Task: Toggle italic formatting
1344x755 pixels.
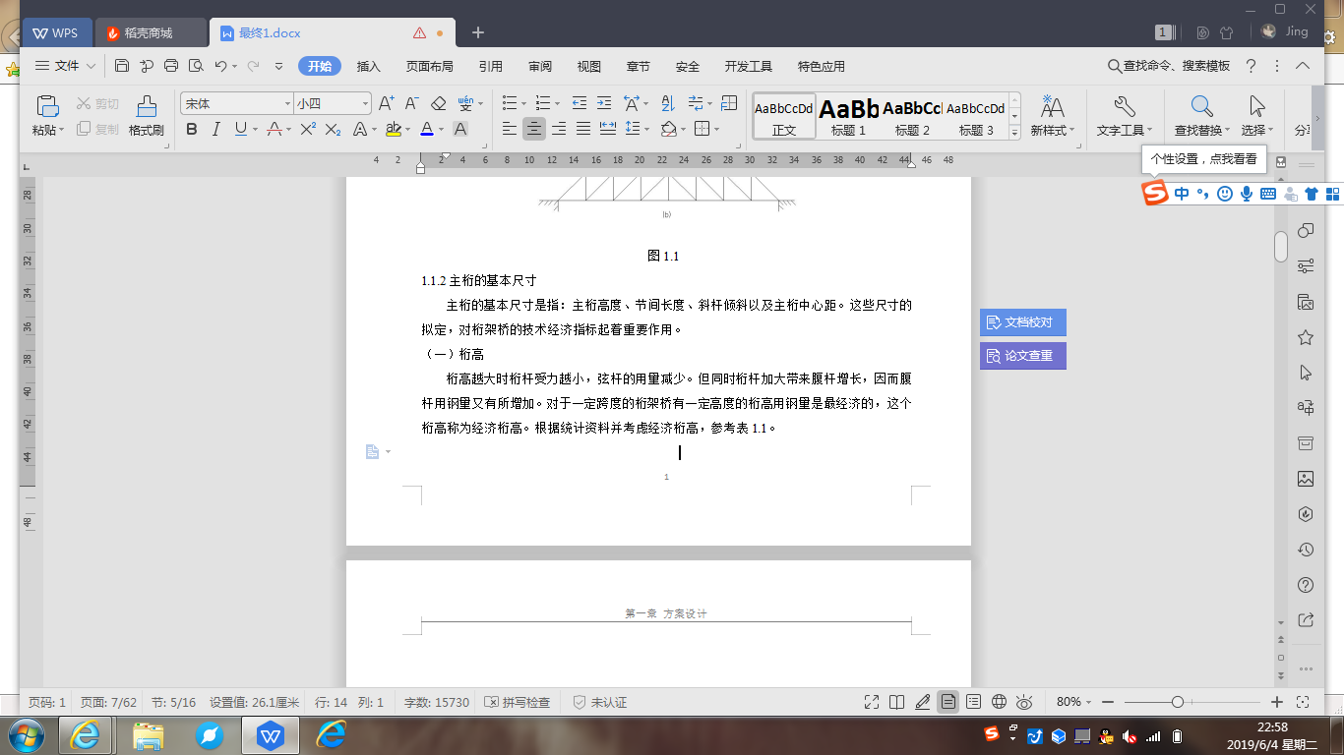Action: pos(216,129)
